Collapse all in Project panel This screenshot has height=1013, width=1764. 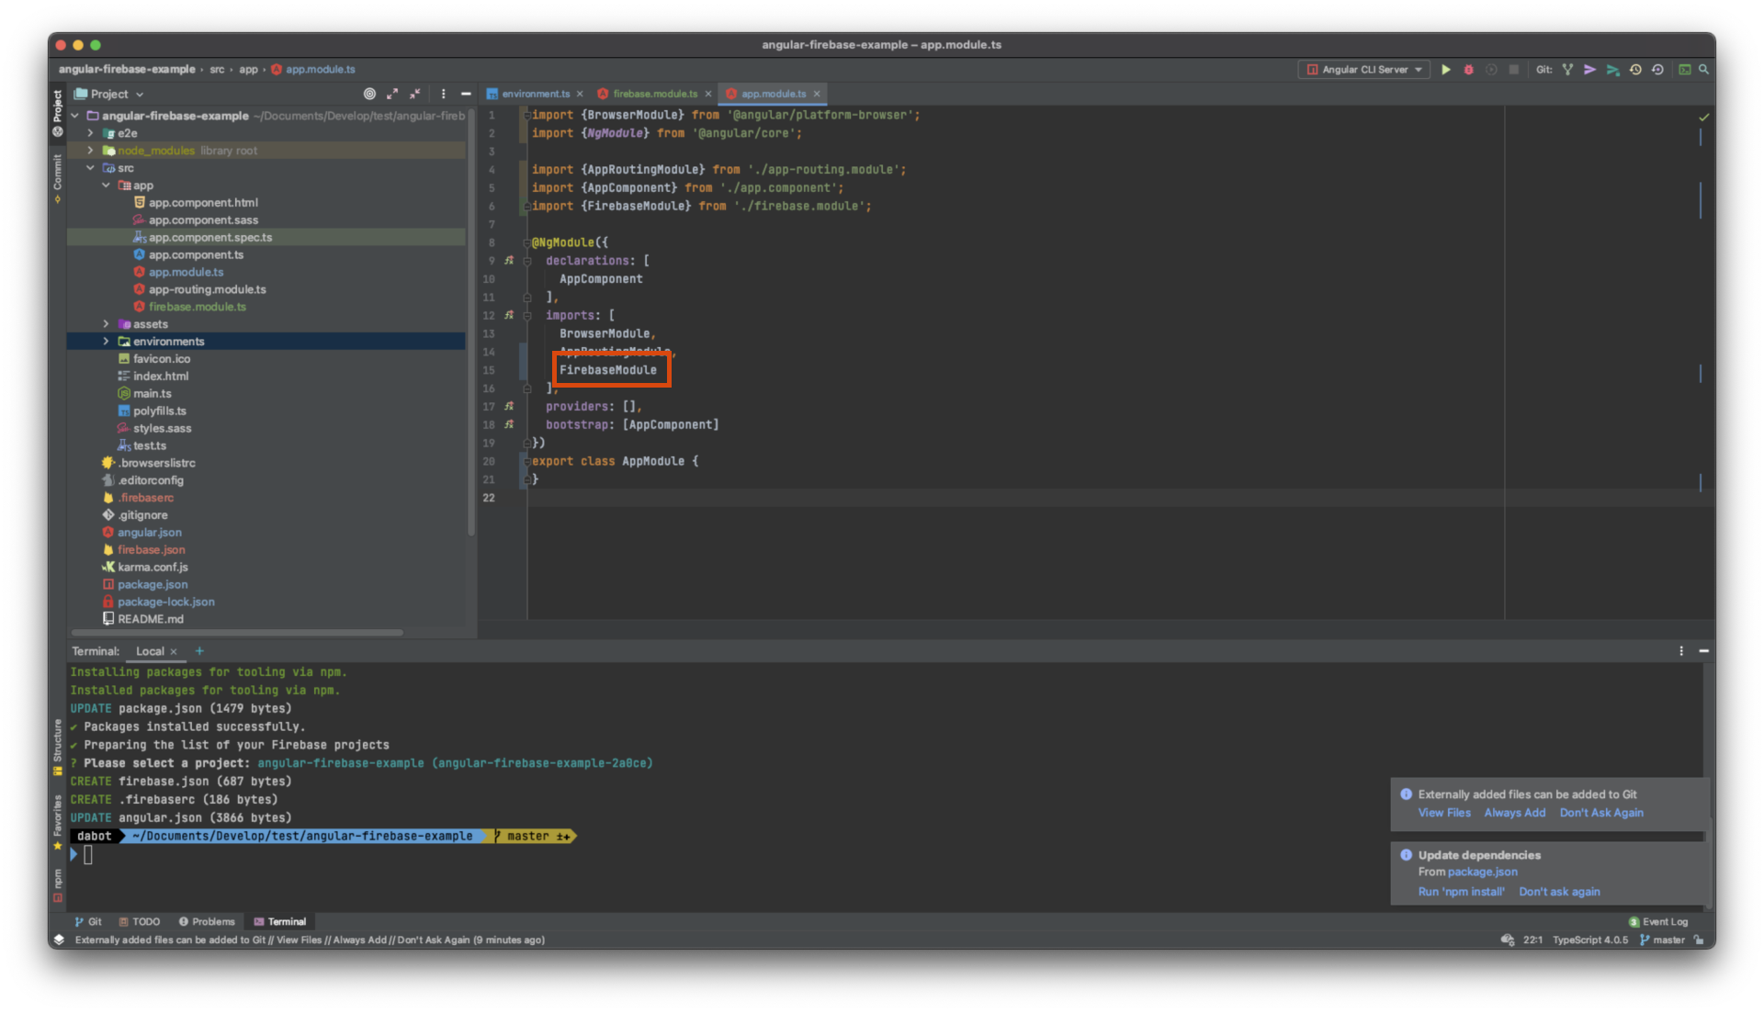coord(415,94)
